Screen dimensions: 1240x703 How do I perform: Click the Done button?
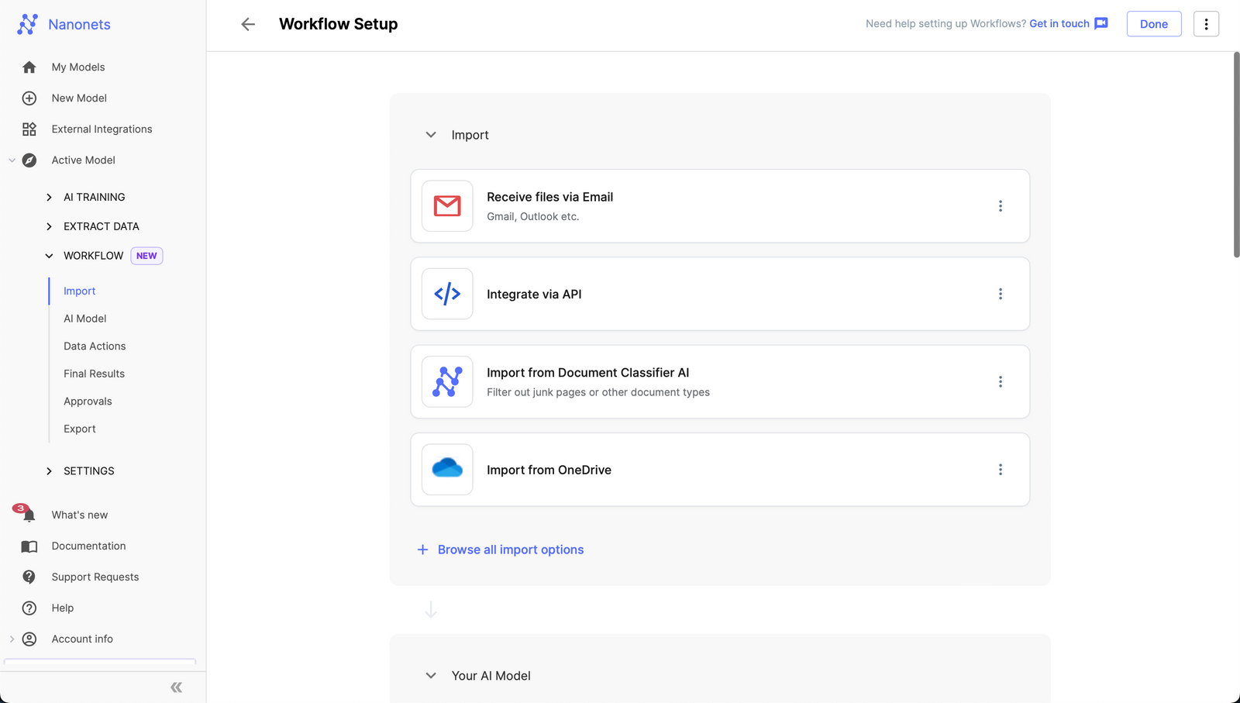tap(1153, 23)
